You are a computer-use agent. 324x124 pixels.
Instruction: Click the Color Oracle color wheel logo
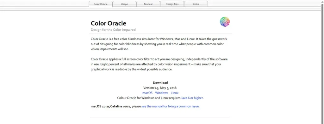(225, 22)
